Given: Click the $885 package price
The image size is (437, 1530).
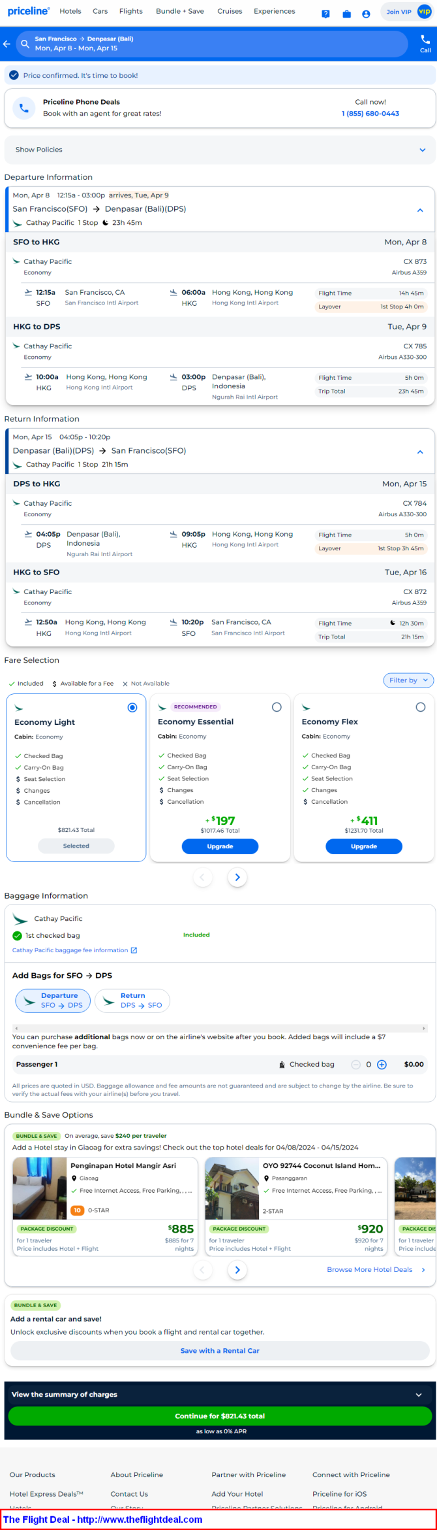Looking at the screenshot, I should tap(181, 1229).
